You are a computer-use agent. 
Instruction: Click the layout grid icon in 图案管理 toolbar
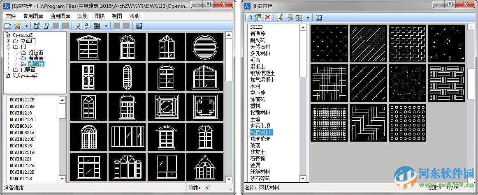click(x=299, y=18)
